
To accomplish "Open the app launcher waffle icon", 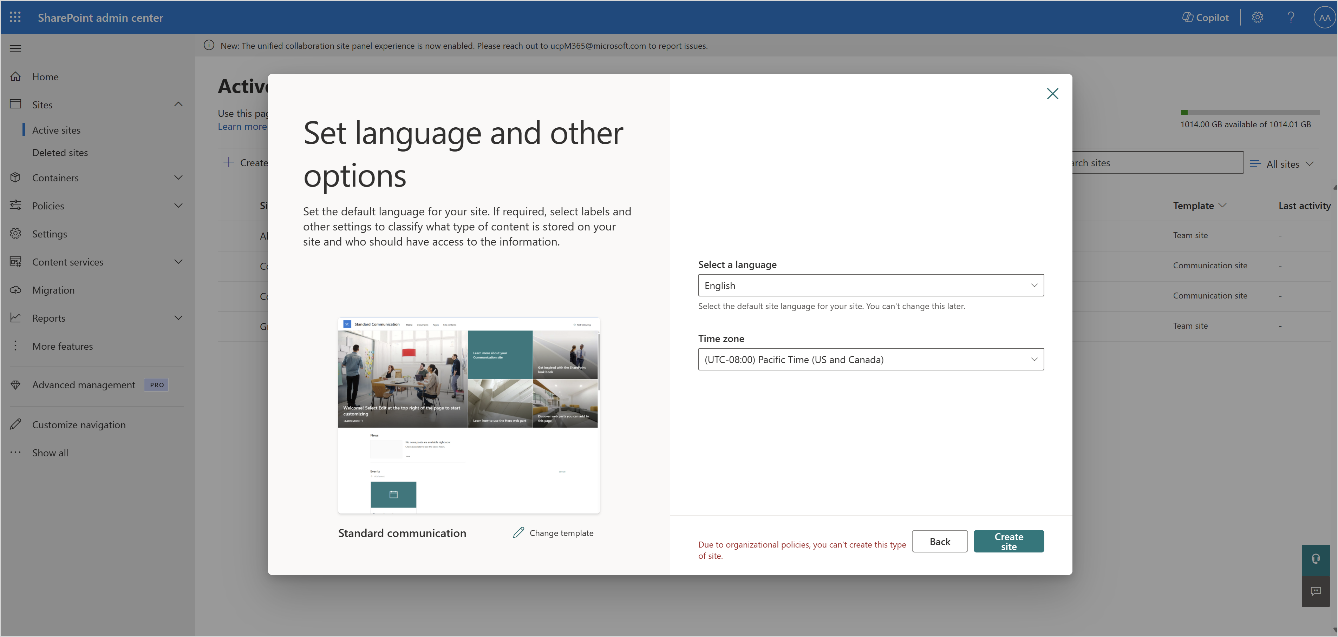I will coord(15,17).
